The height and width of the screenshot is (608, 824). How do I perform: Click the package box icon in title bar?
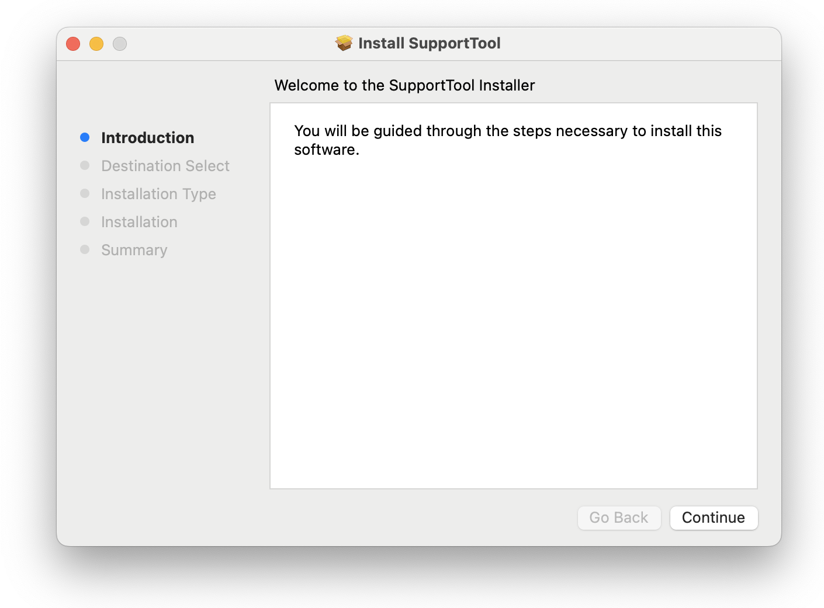click(x=344, y=43)
